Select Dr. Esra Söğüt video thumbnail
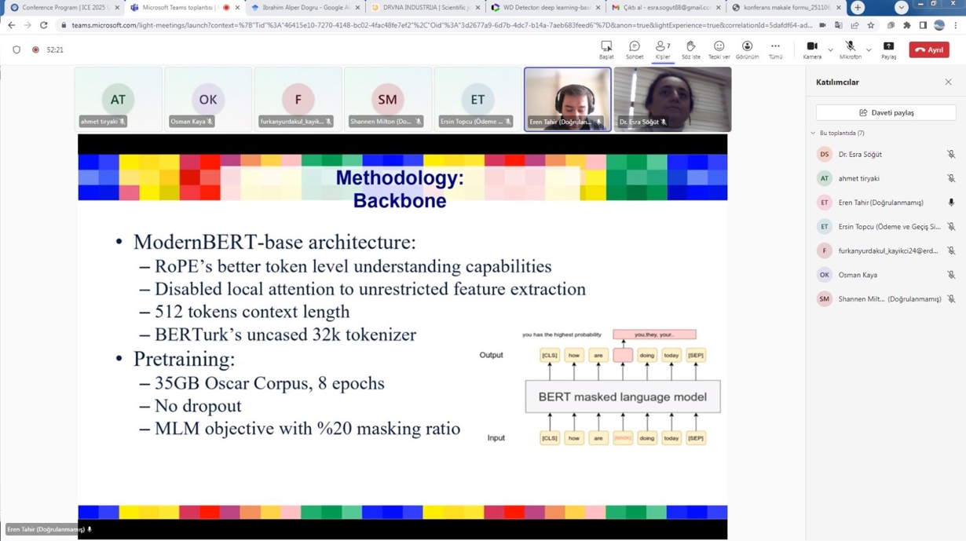The height and width of the screenshot is (541, 966). (x=672, y=99)
